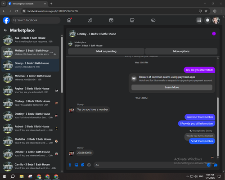This screenshot has height=180, width=225.
Task: Open the install app icon in address bar
Action: click(x=200, y=11)
